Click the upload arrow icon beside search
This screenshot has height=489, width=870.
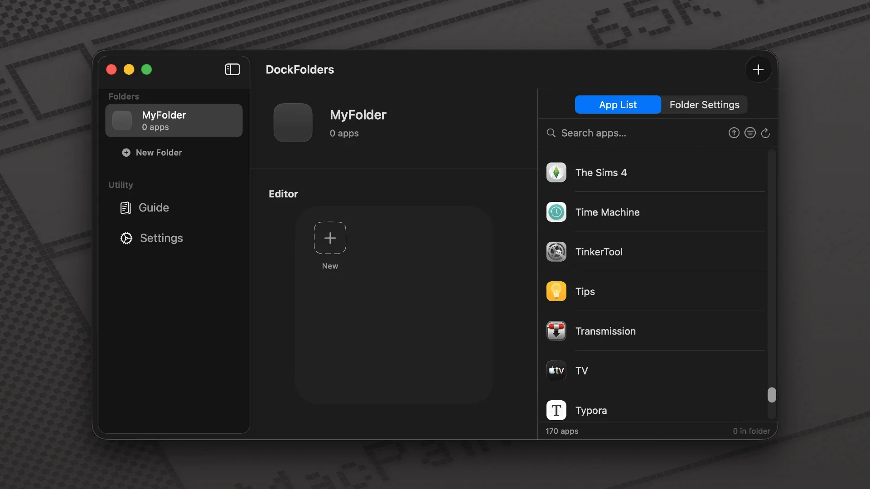(x=734, y=133)
